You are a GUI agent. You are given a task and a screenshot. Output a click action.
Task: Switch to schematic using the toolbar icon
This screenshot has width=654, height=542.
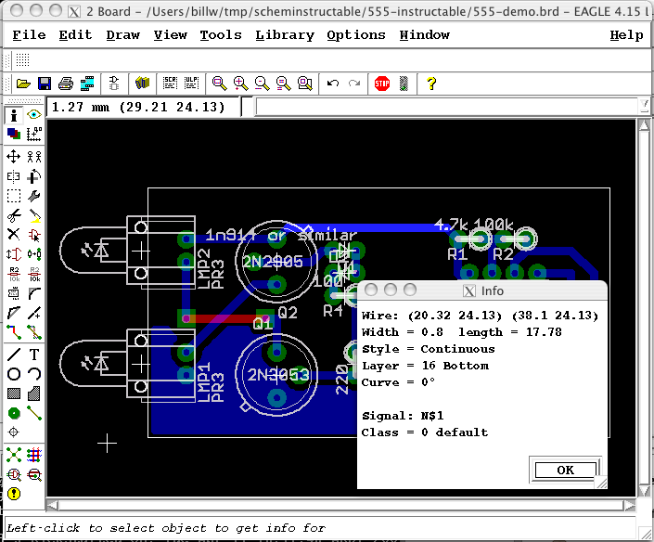click(x=114, y=84)
